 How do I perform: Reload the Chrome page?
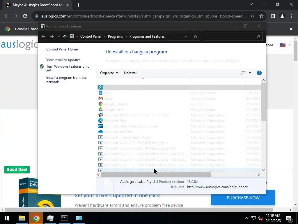point(25,16)
